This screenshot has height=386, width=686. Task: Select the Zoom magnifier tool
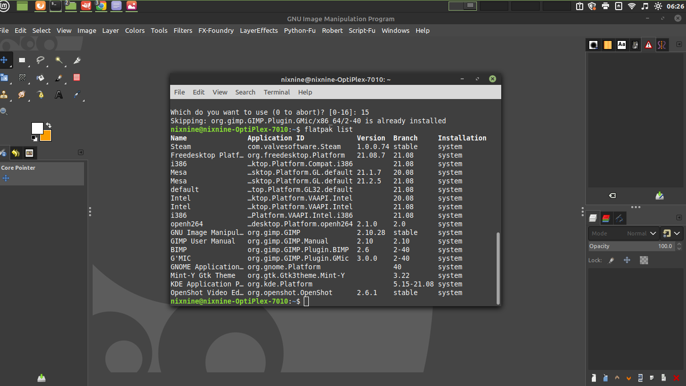pos(4,111)
